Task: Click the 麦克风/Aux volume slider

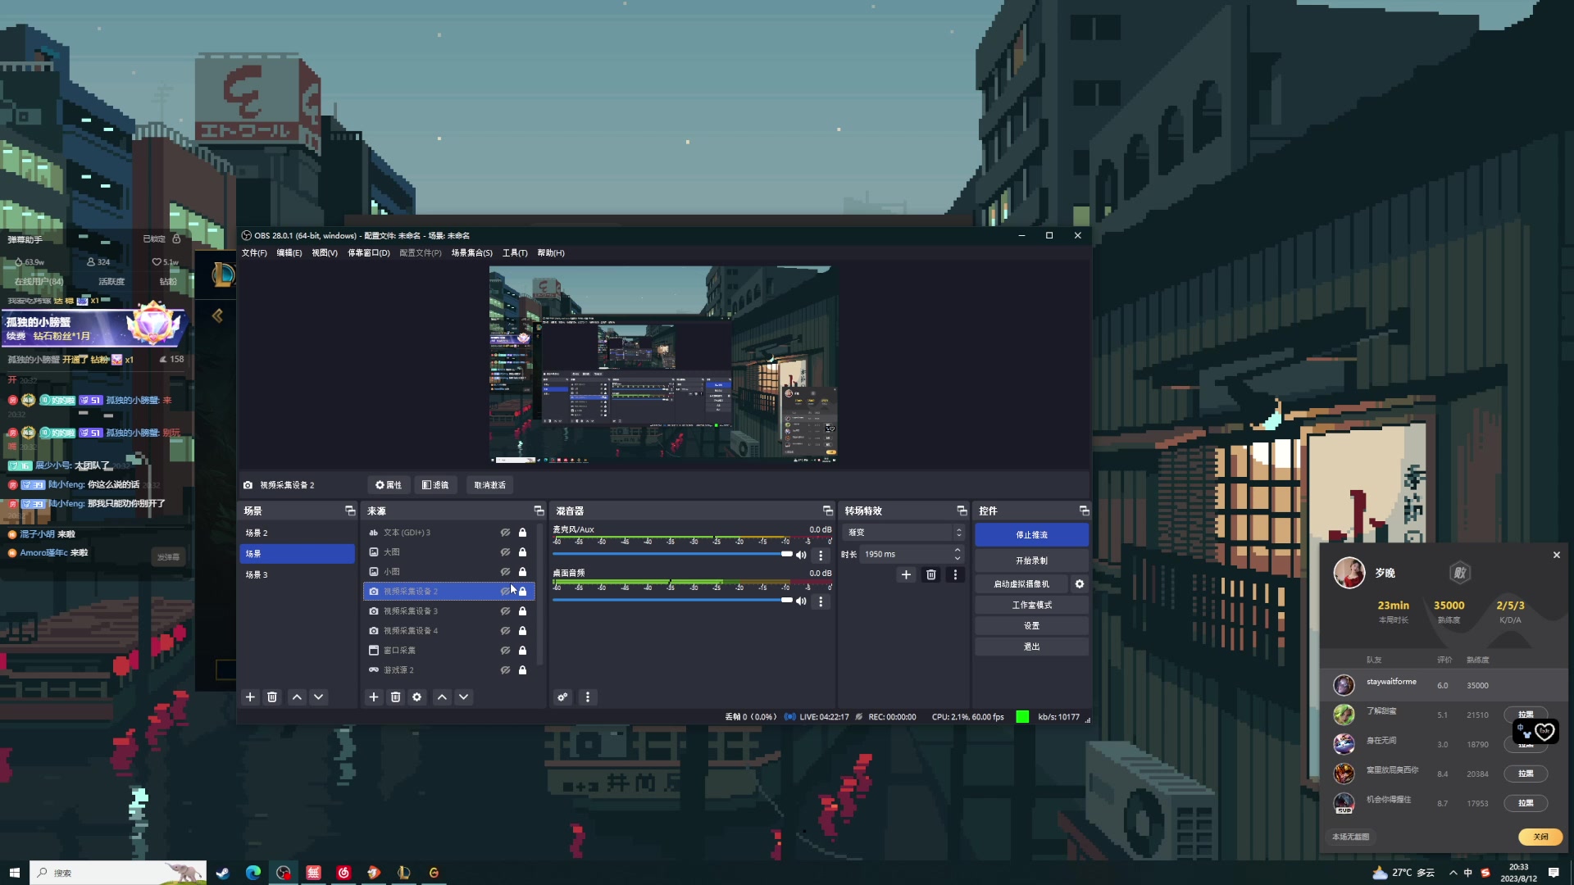Action: coord(672,555)
